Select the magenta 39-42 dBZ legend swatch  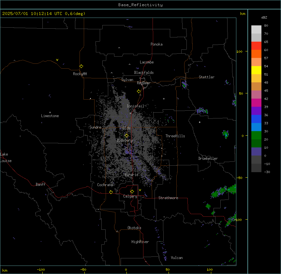pyautogui.click(x=256, y=103)
